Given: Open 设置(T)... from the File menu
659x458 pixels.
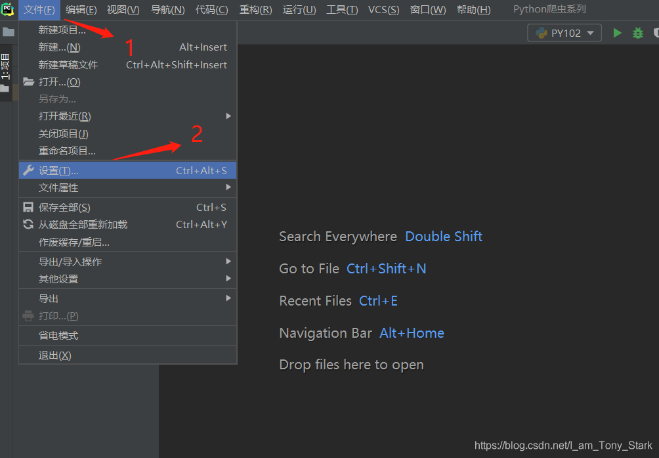Looking at the screenshot, I should tap(128, 170).
